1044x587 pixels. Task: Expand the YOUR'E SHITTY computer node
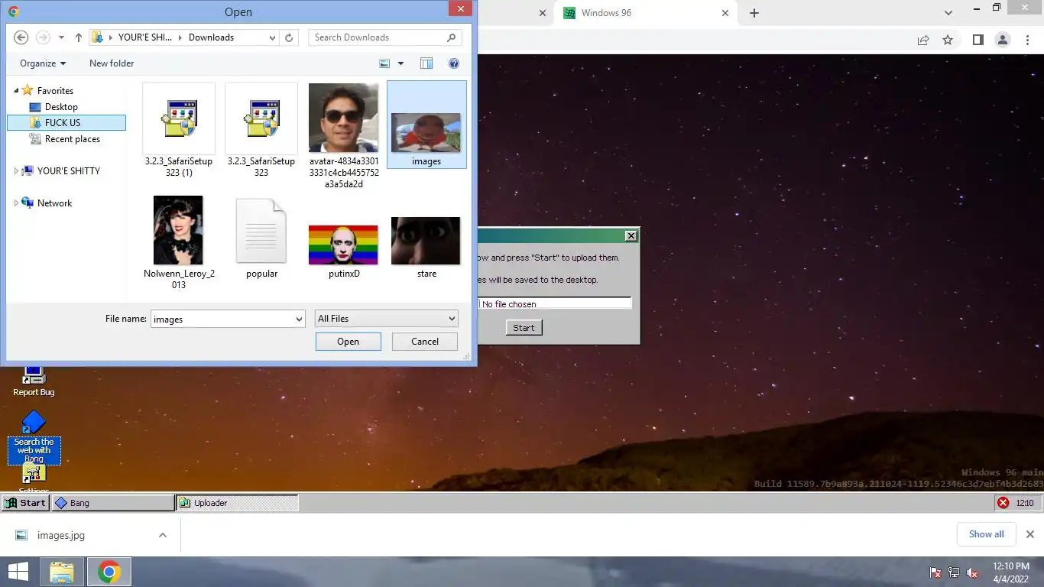coord(17,171)
